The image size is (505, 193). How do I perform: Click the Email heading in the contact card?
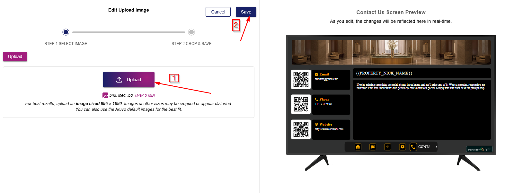point(324,74)
